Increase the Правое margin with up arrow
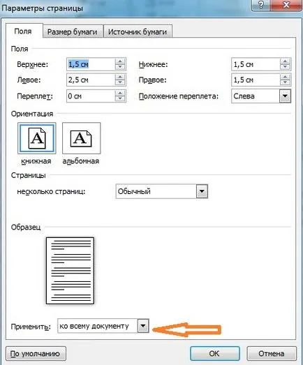Viewport: 303px width, 365px height. pyautogui.click(x=285, y=77)
